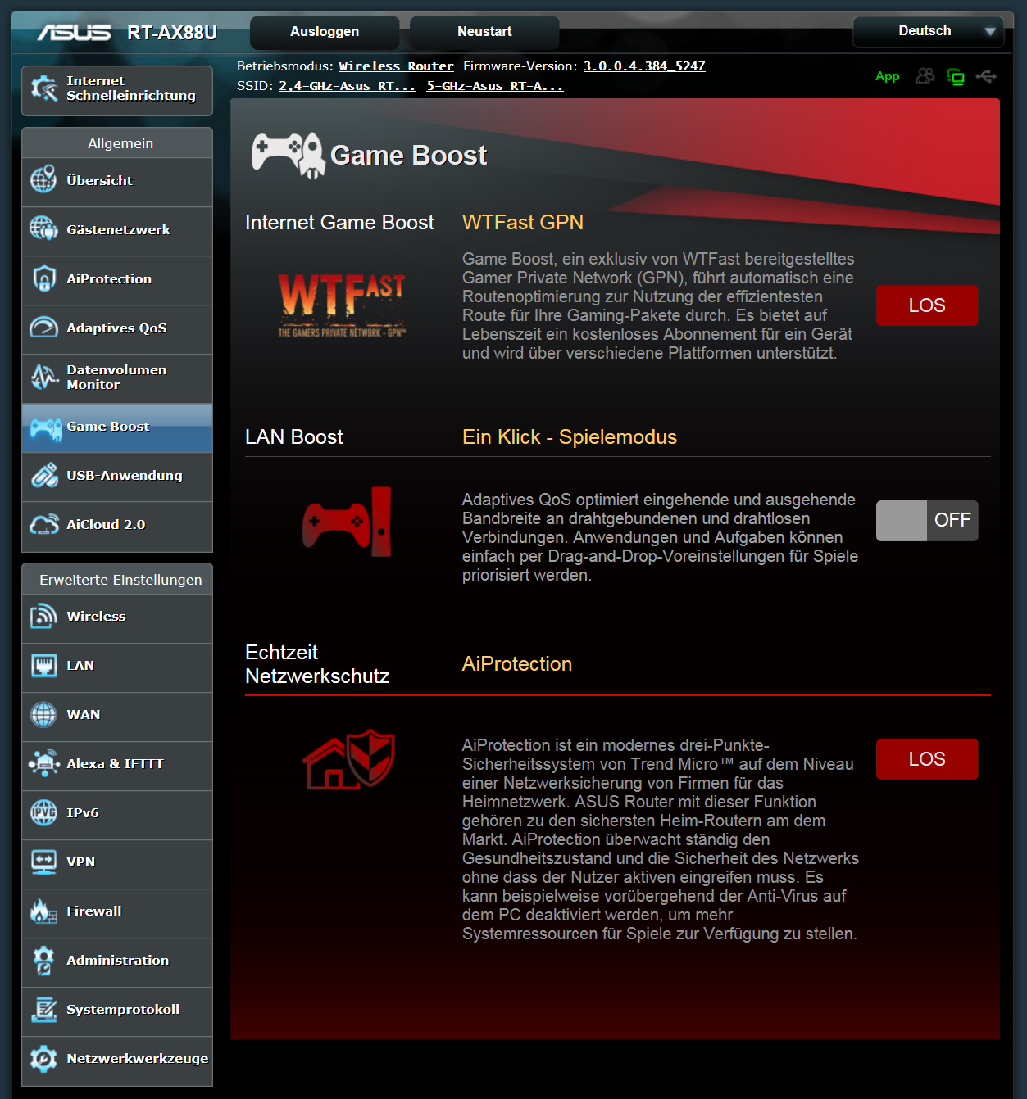
Task: Click the green App link
Action: [888, 76]
